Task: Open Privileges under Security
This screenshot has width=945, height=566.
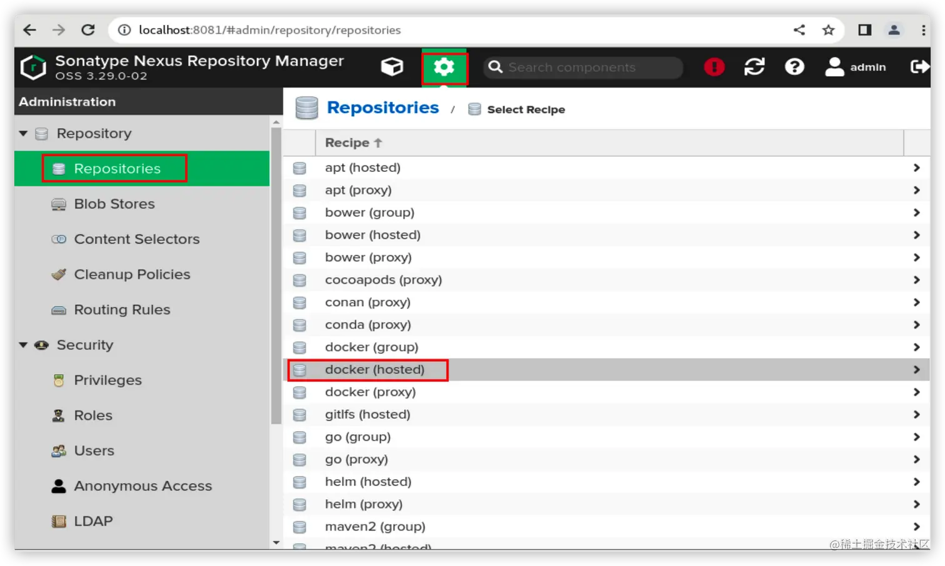Action: 142,380
